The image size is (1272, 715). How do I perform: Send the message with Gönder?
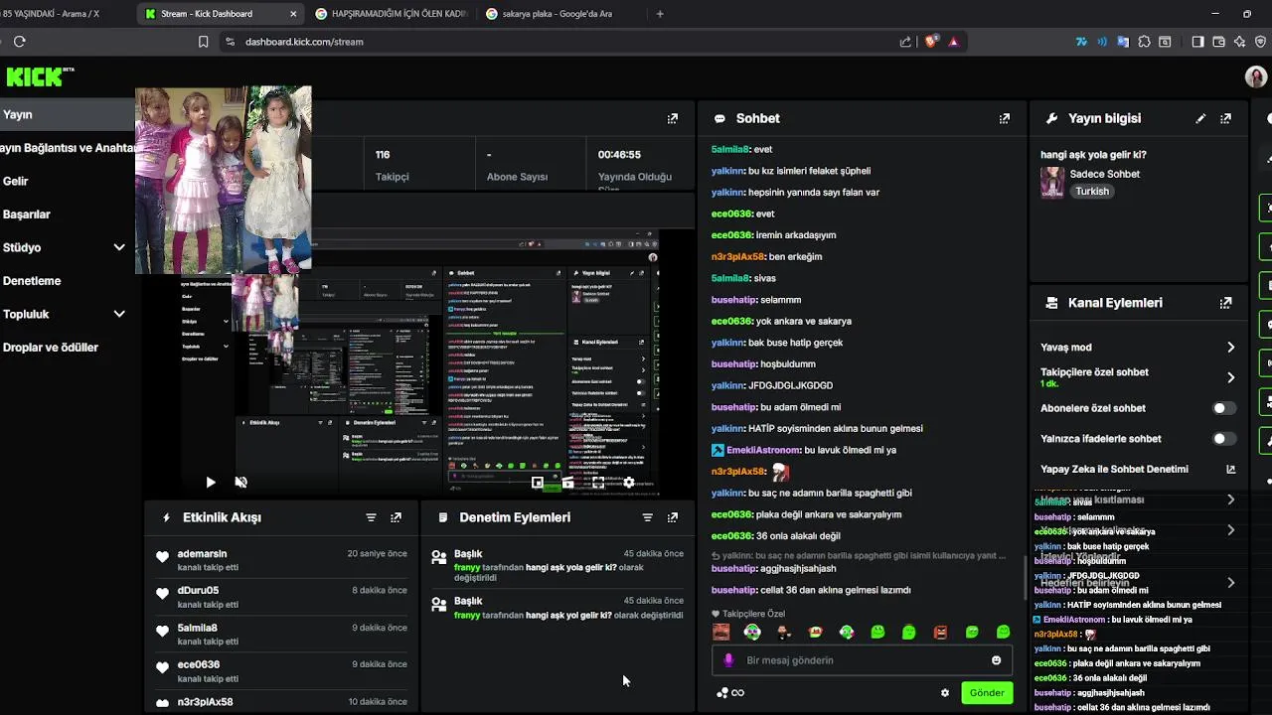point(987,693)
